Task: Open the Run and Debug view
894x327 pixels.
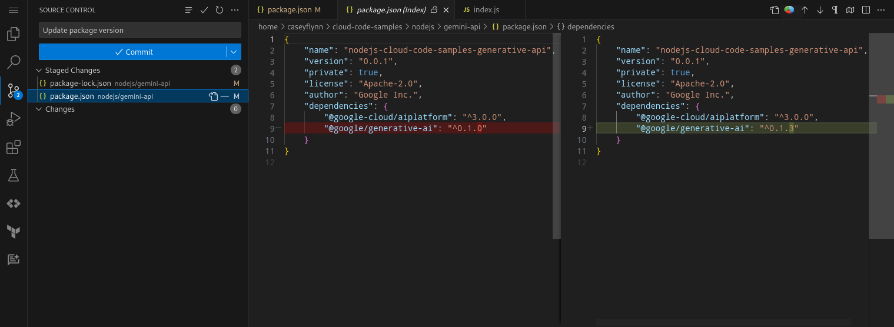Action: point(14,118)
